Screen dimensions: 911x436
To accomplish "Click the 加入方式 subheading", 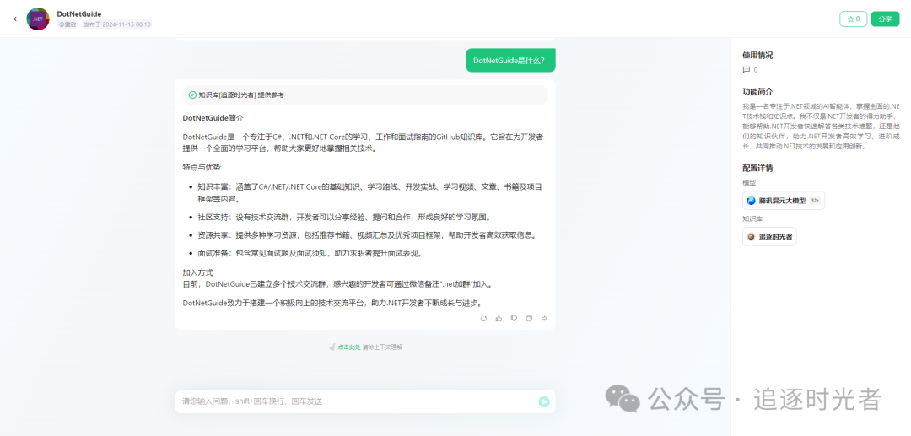I will (197, 272).
